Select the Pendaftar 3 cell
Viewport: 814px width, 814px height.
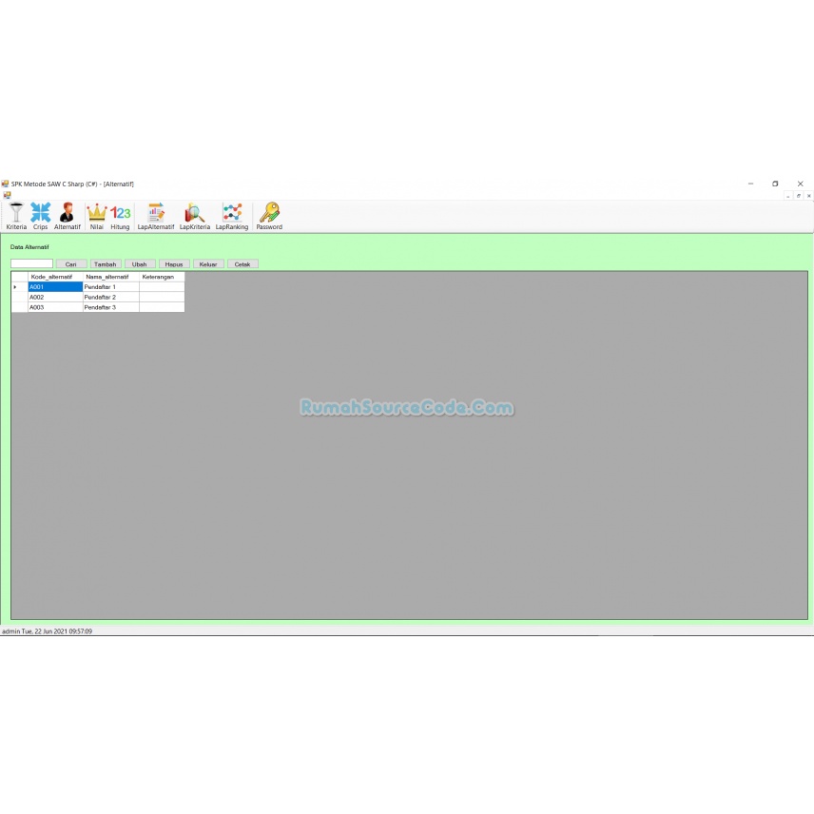(x=110, y=307)
